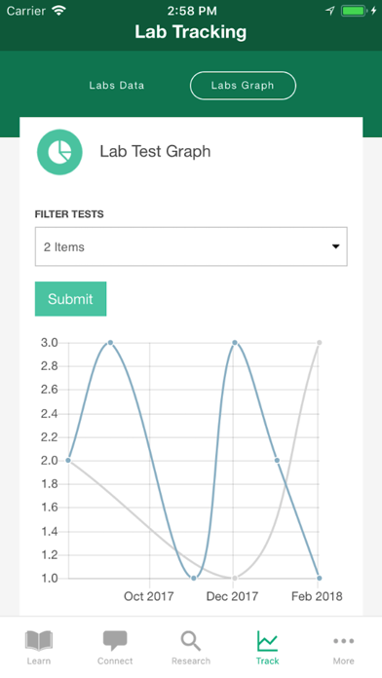Select the blue data point at 3.0 near Dec 2017
Viewport: 382px width, 678px height.
pos(235,343)
